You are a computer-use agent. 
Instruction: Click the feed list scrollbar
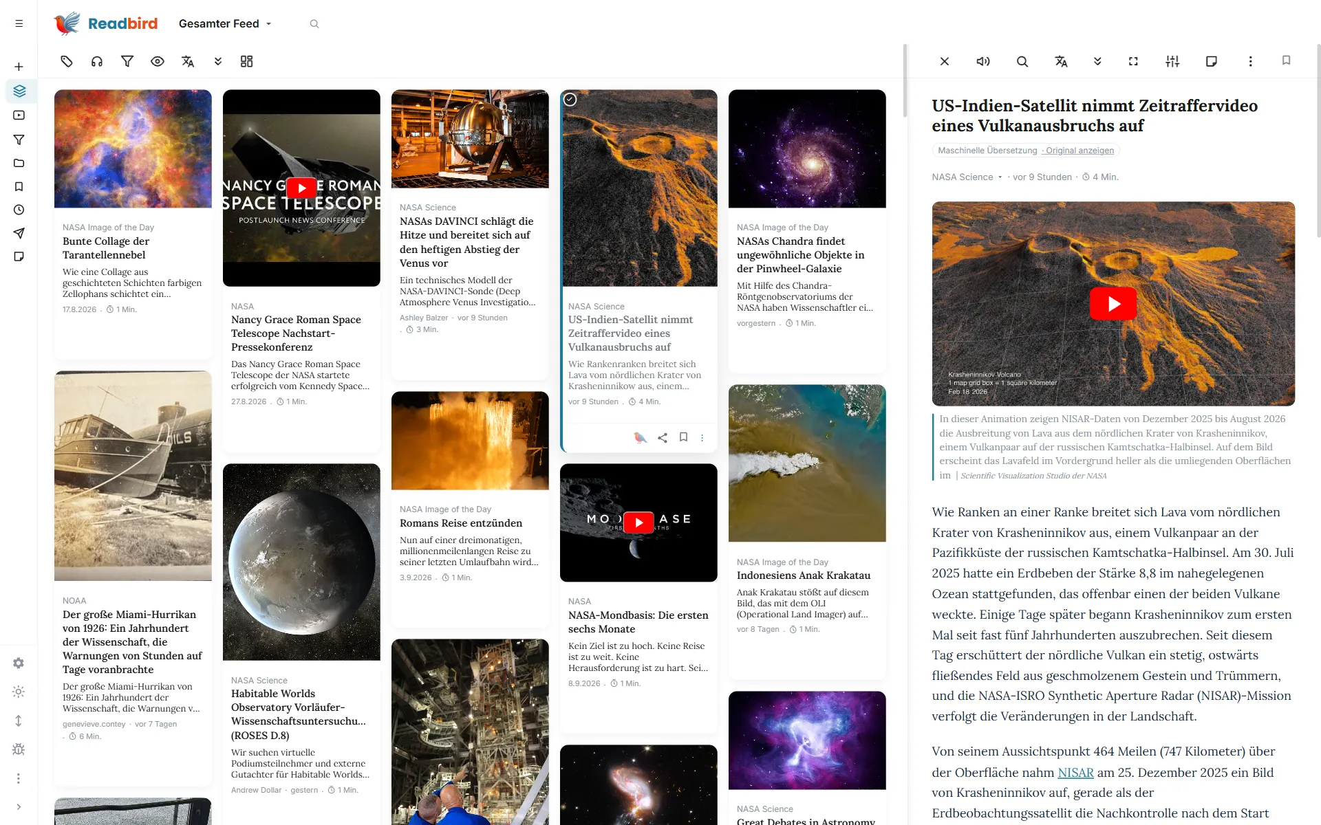(905, 80)
